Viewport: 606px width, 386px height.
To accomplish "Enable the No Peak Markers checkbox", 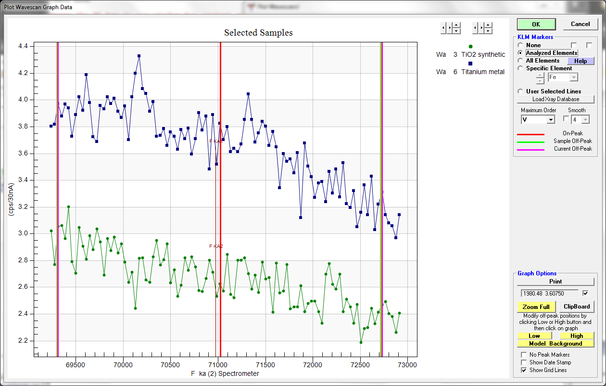I will click(524, 355).
